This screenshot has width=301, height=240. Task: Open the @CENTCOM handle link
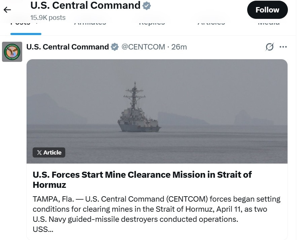(x=143, y=47)
